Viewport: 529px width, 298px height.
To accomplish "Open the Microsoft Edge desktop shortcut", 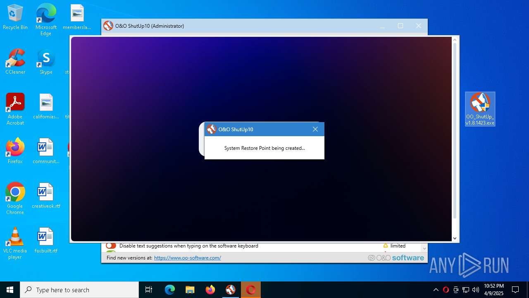I will (x=46, y=19).
